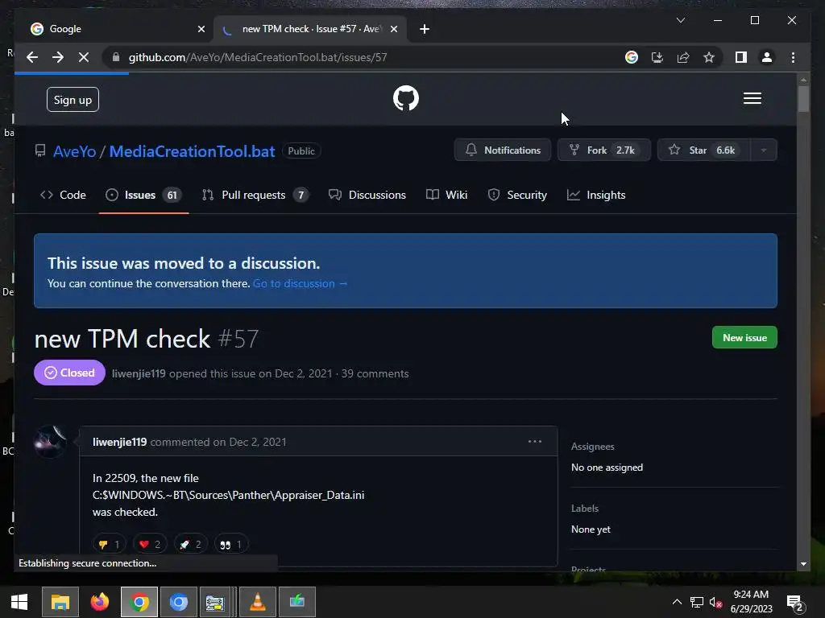
Task: Go forward in browser history
Action: pos(58,57)
